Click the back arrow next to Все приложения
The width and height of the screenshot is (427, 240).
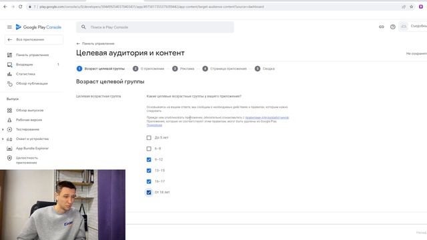click(10, 39)
